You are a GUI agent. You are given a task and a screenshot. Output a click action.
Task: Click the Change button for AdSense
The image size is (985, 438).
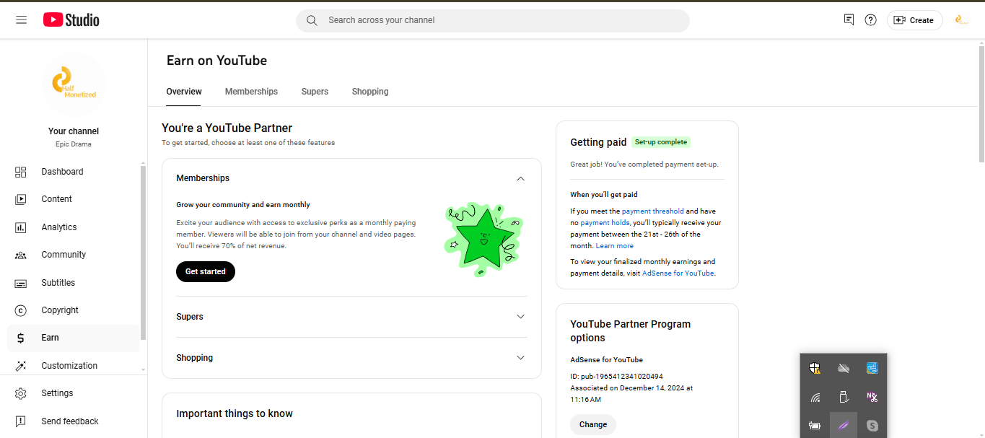point(592,424)
